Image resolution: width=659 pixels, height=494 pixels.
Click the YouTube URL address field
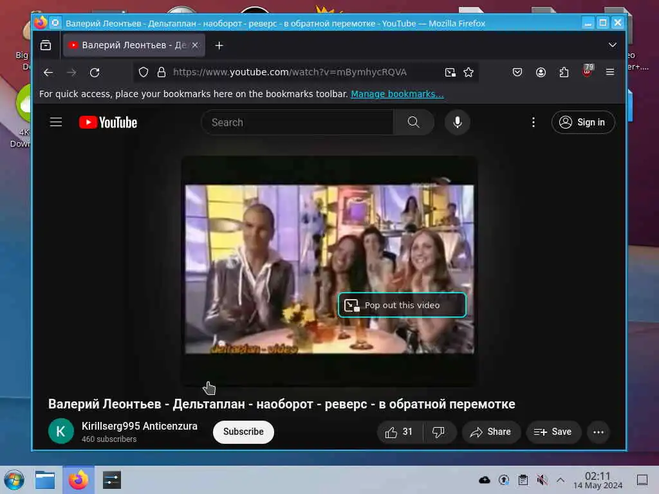point(290,72)
